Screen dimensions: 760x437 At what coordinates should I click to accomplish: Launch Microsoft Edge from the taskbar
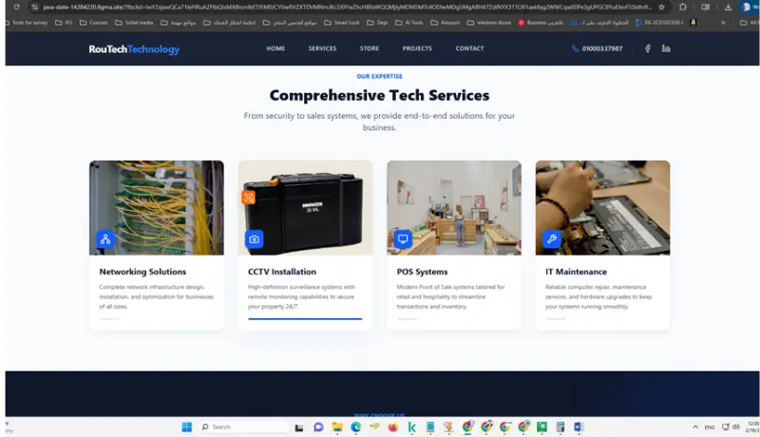(355, 427)
